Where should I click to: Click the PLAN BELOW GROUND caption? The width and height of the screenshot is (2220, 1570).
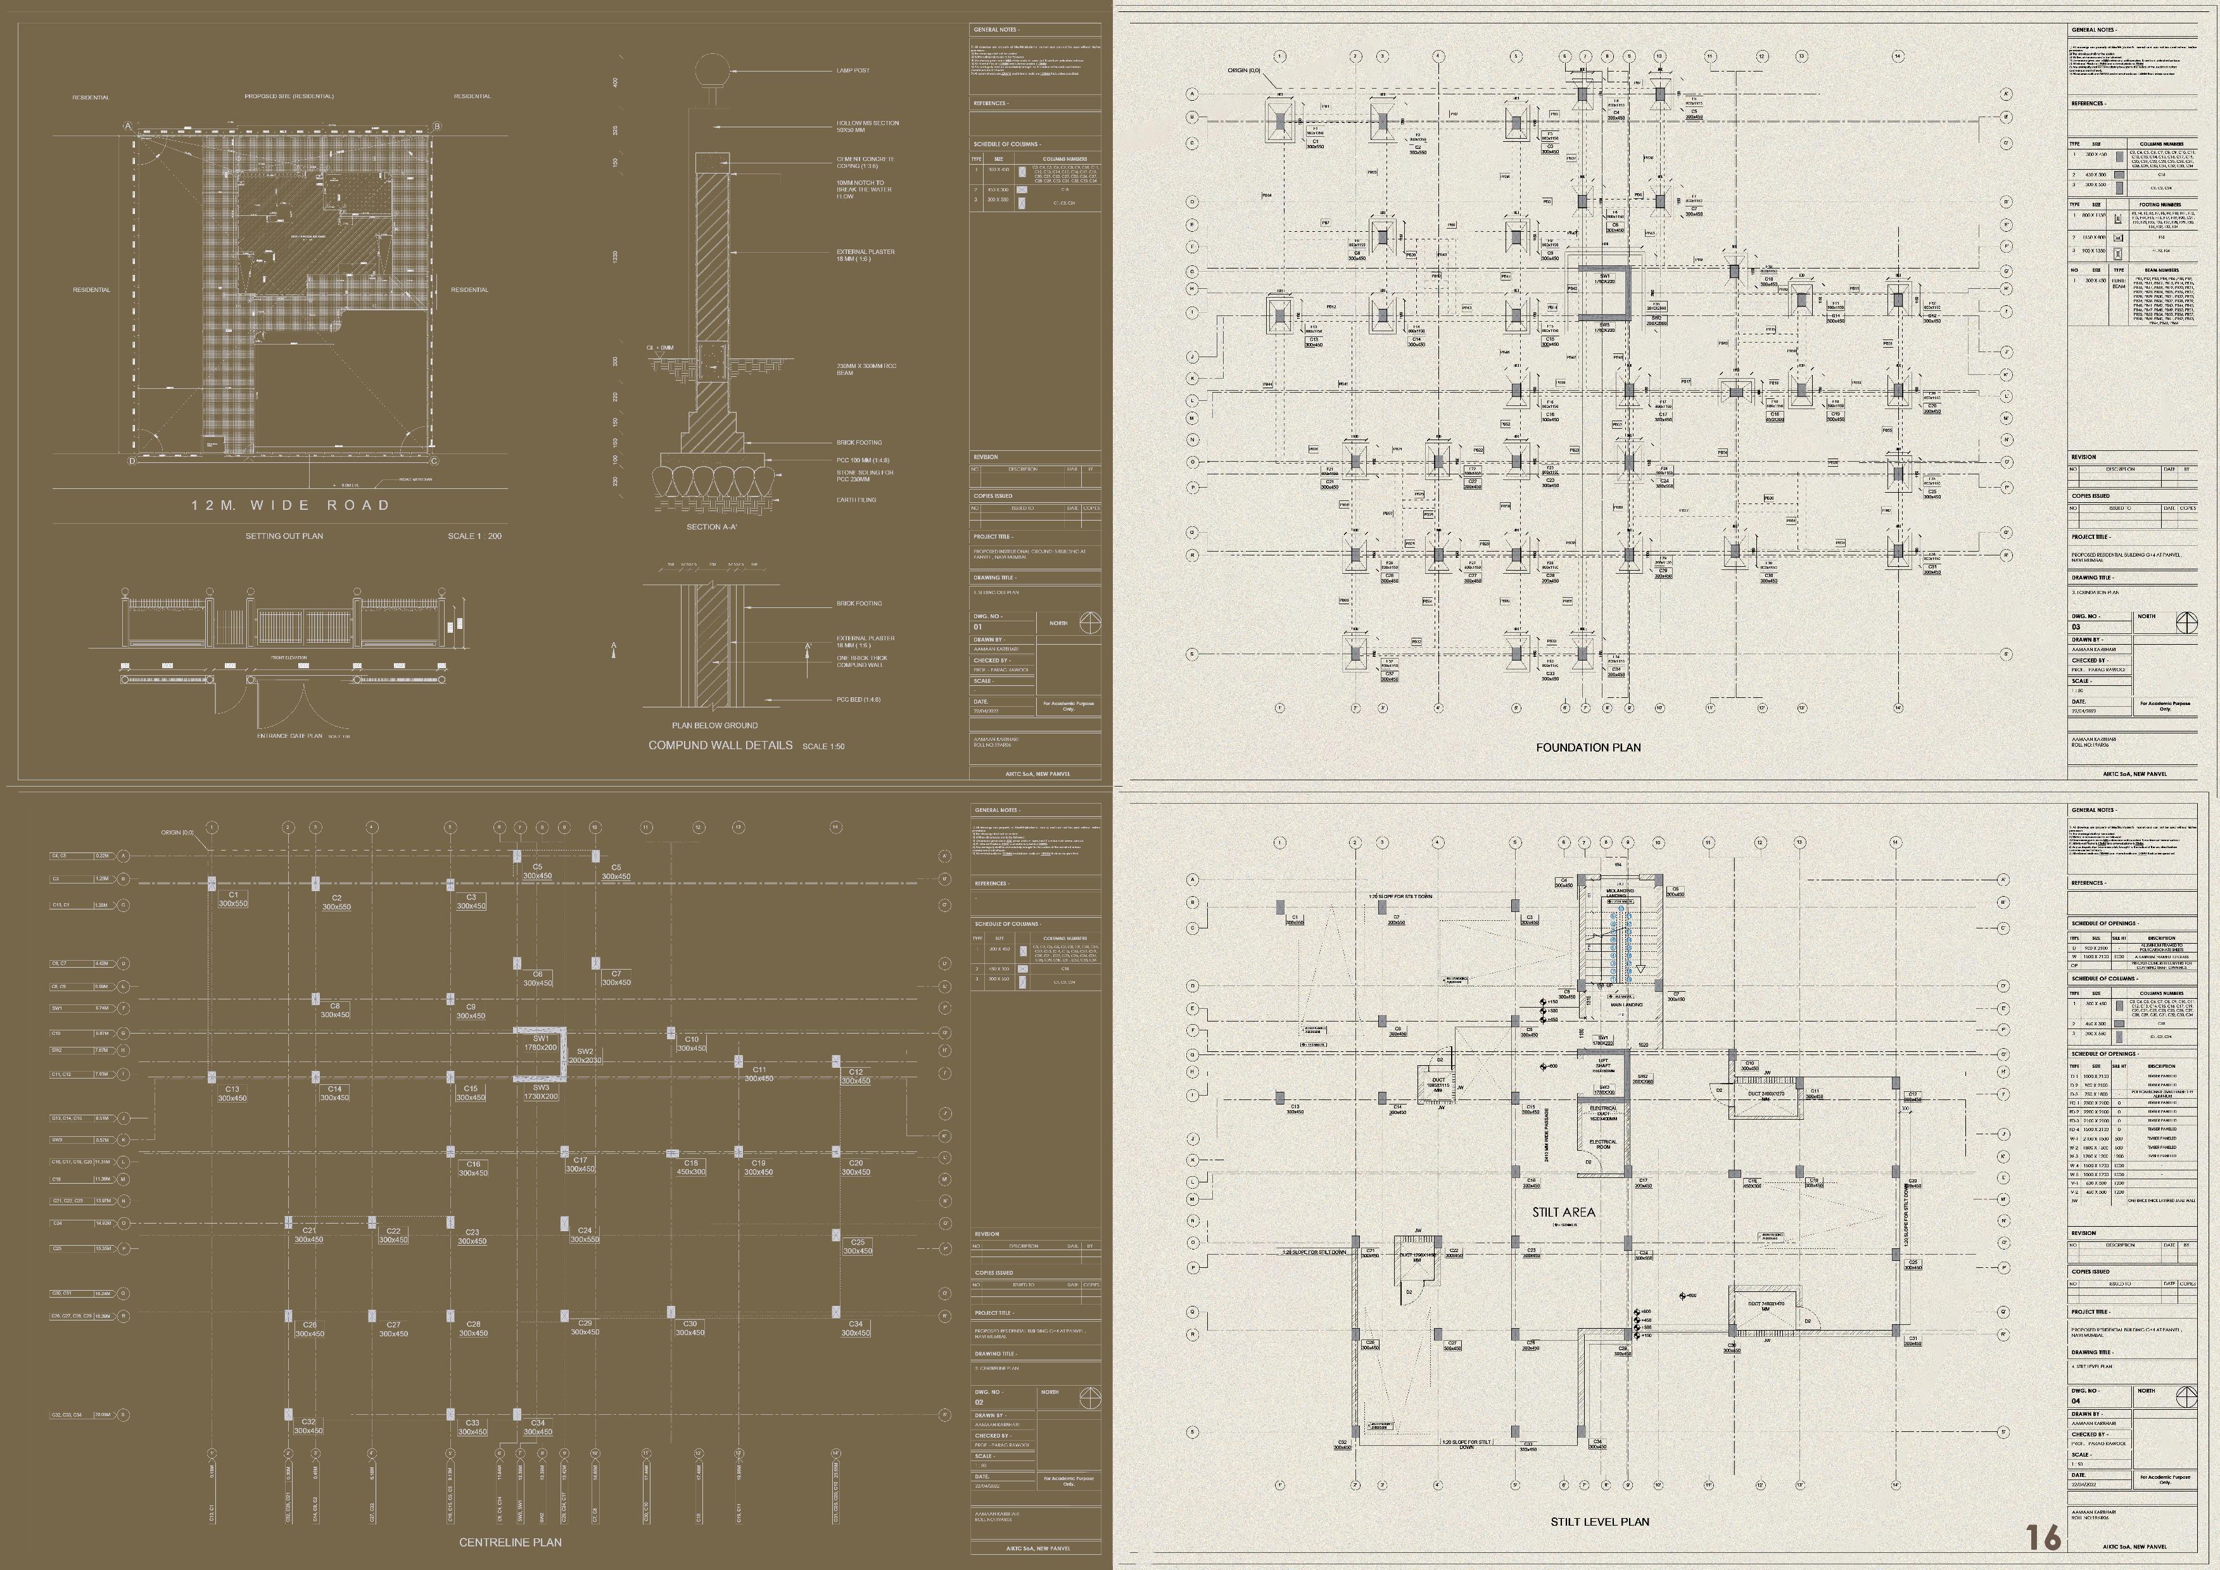[714, 725]
